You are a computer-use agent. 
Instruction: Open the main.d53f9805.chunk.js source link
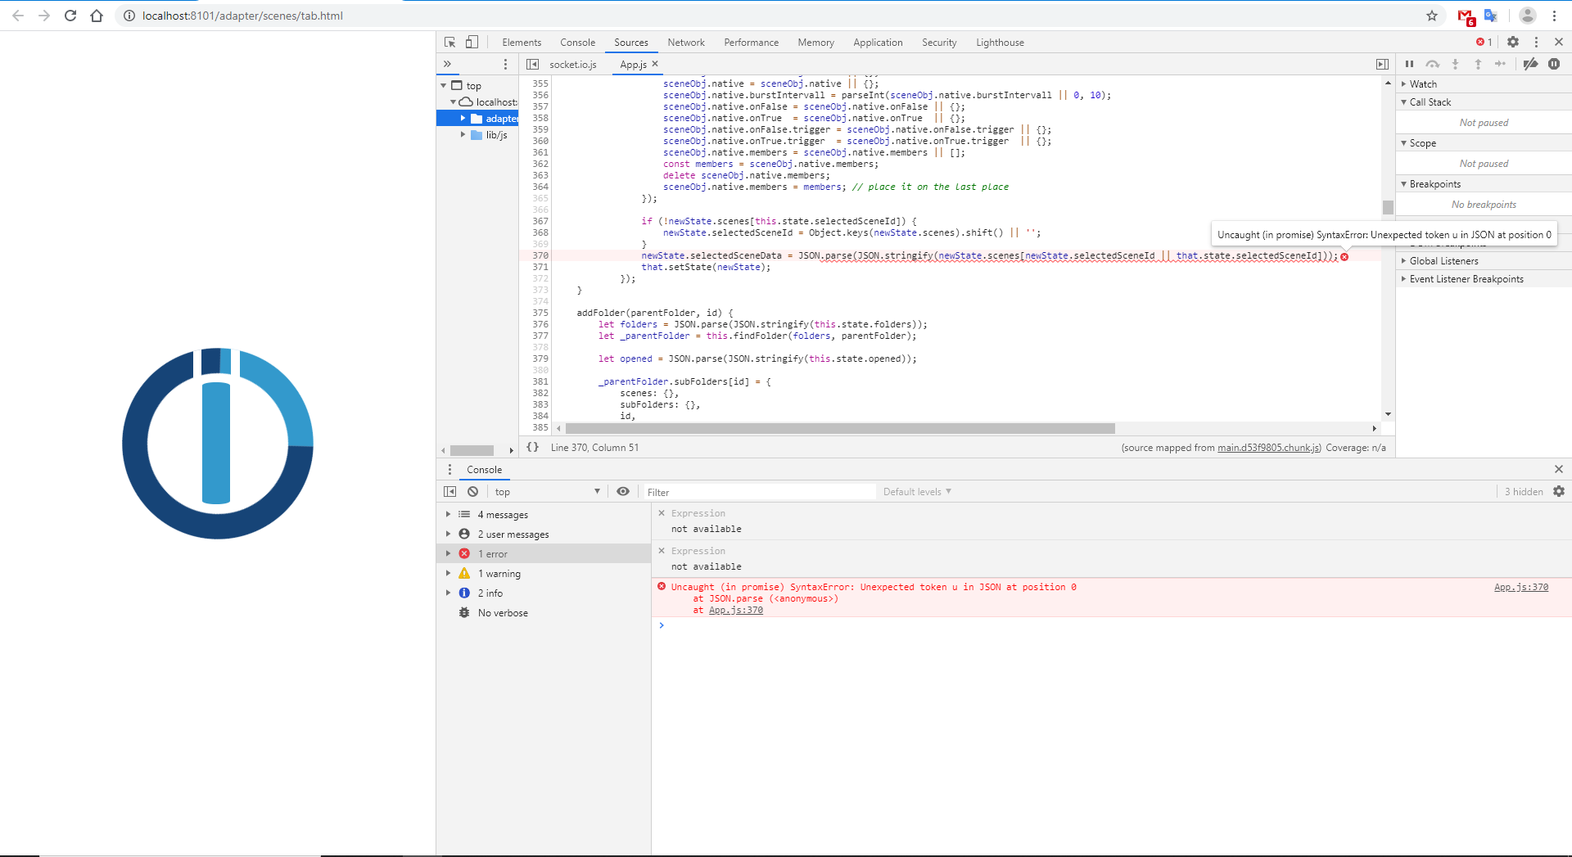(x=1268, y=447)
